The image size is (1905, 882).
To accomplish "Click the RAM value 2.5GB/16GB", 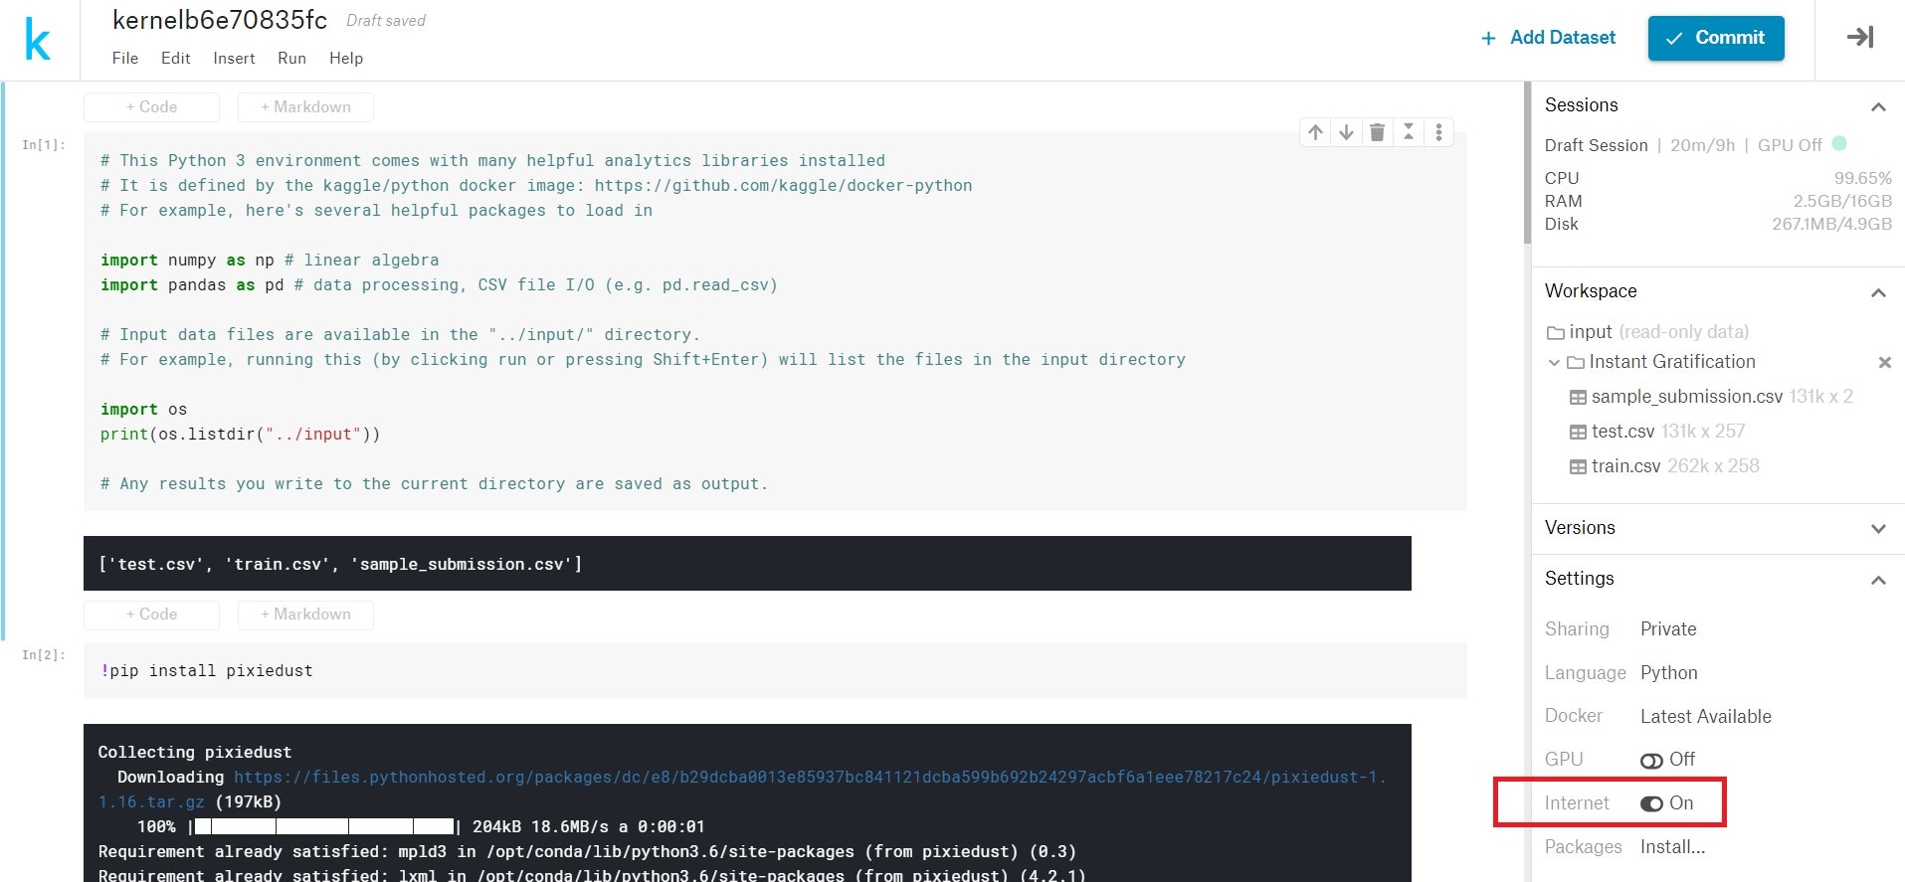I will click(x=1842, y=202).
